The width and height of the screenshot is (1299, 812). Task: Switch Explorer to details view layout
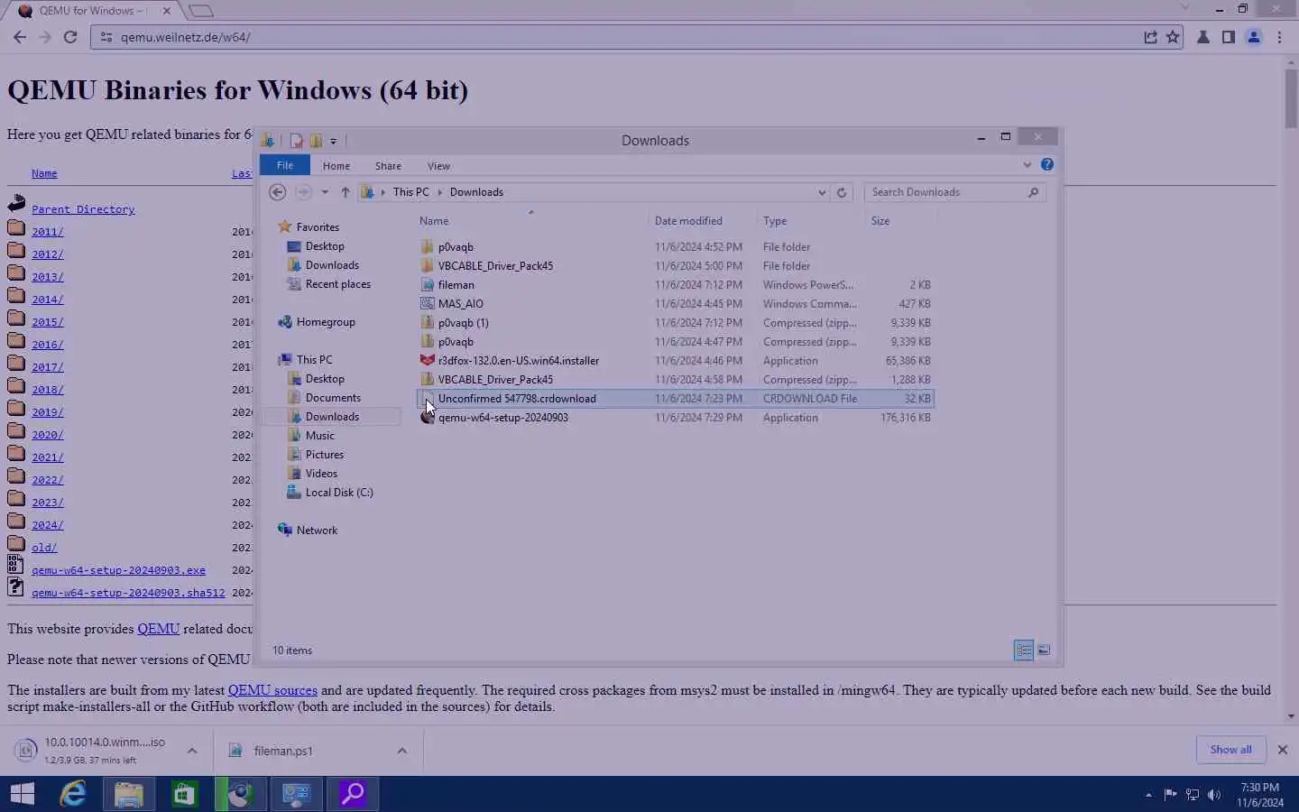[x=1024, y=651]
